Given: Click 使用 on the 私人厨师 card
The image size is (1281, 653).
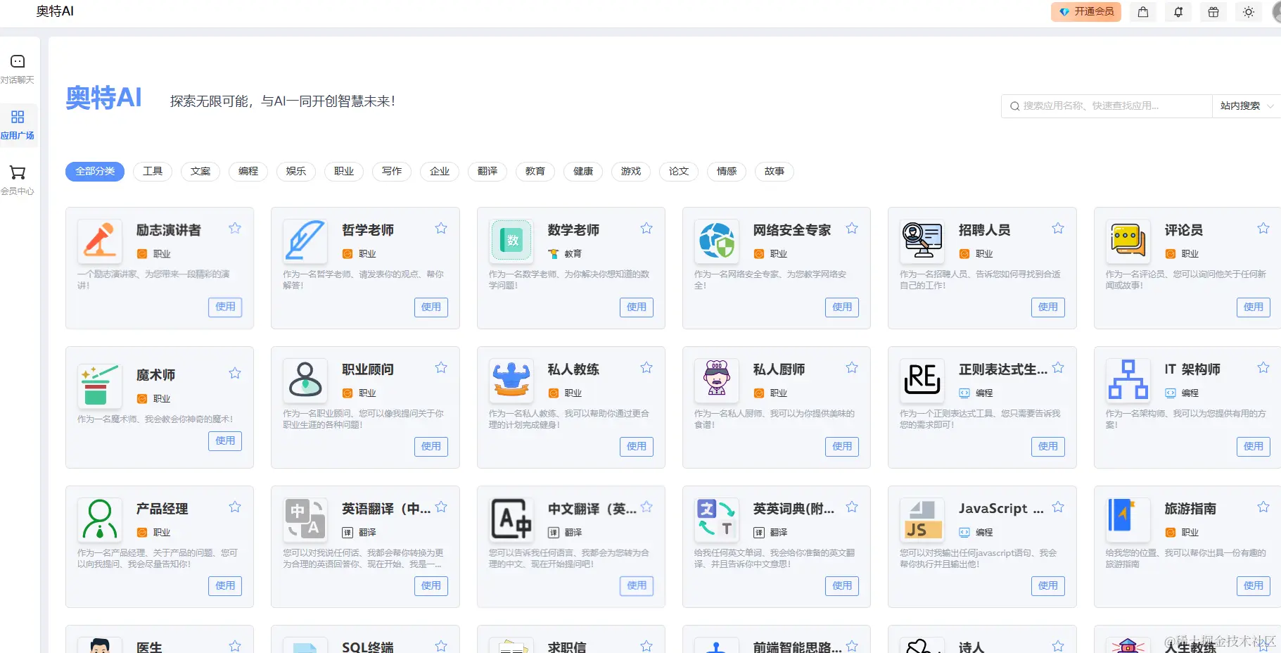Looking at the screenshot, I should 842,446.
